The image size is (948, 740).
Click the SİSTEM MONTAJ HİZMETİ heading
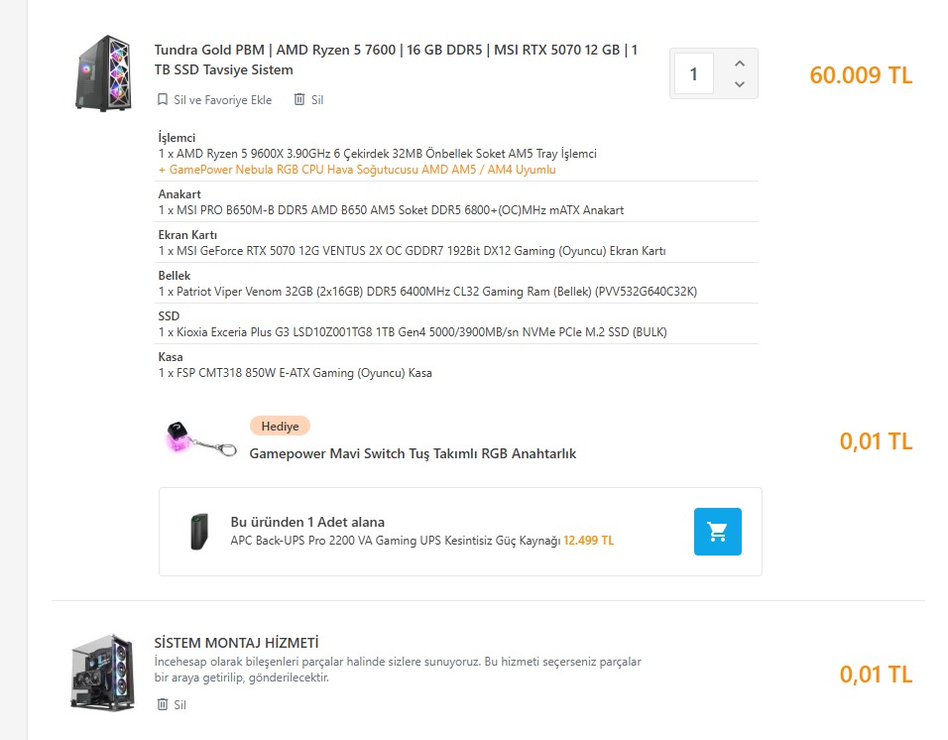(x=236, y=643)
